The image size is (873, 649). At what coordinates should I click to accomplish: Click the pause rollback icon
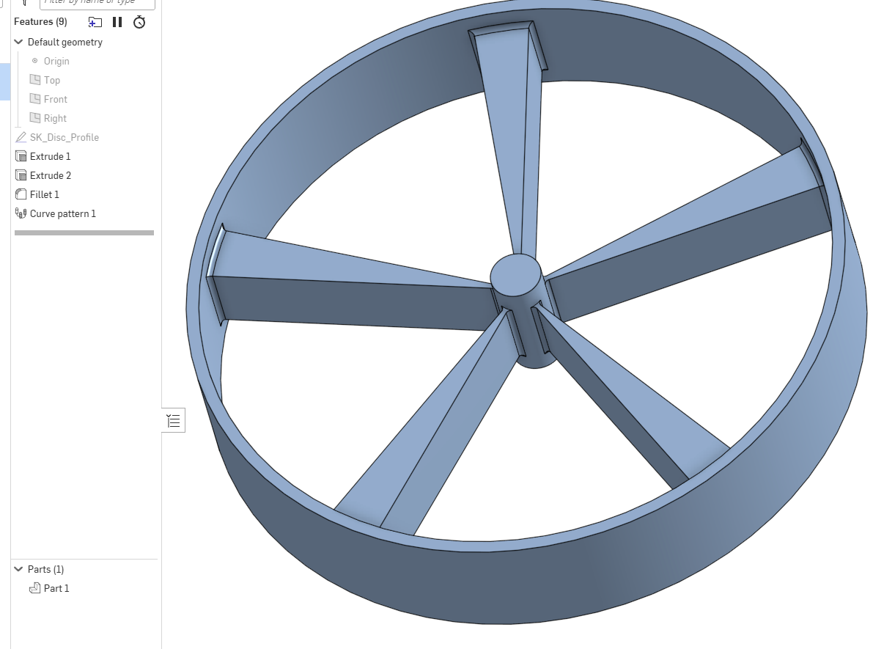coord(117,22)
